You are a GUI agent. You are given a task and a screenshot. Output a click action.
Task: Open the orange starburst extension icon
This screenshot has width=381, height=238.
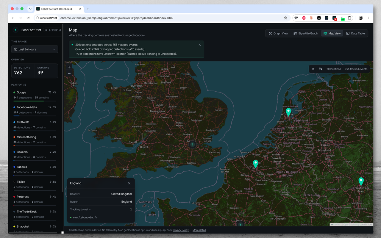pos(311,18)
